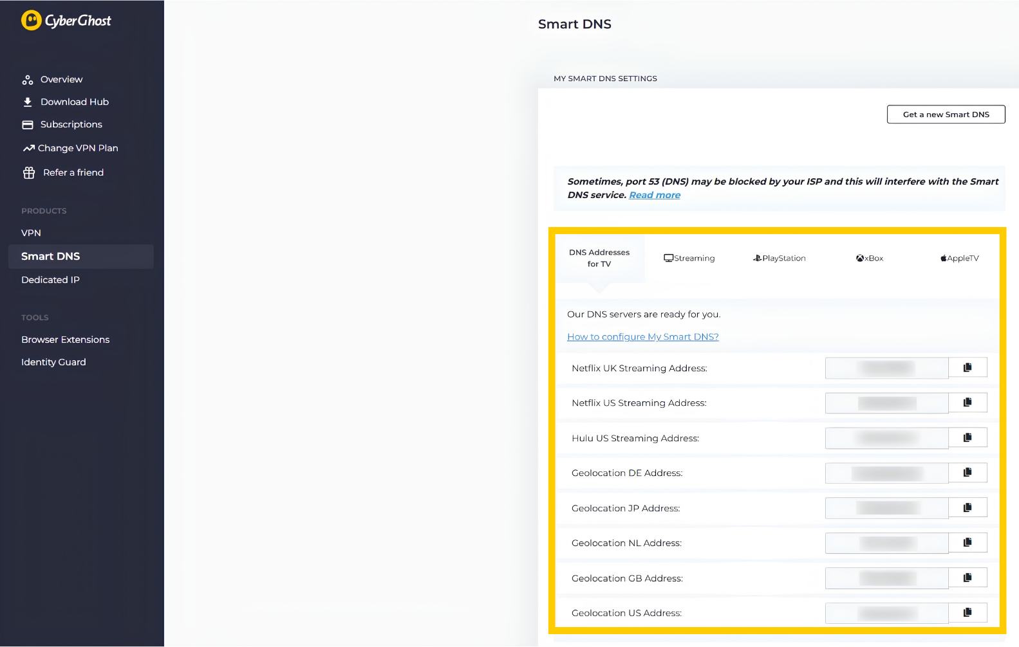Click the Geolocation DE address field

887,473
